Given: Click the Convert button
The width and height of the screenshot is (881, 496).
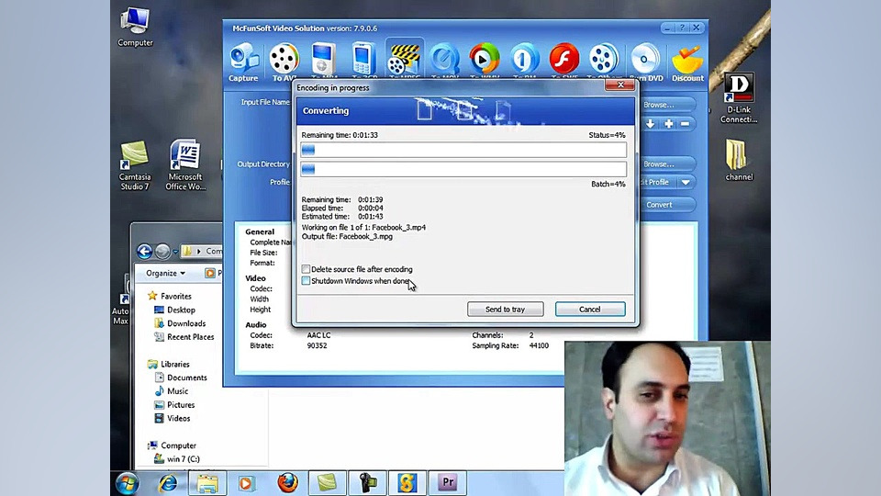Looking at the screenshot, I should (666, 205).
